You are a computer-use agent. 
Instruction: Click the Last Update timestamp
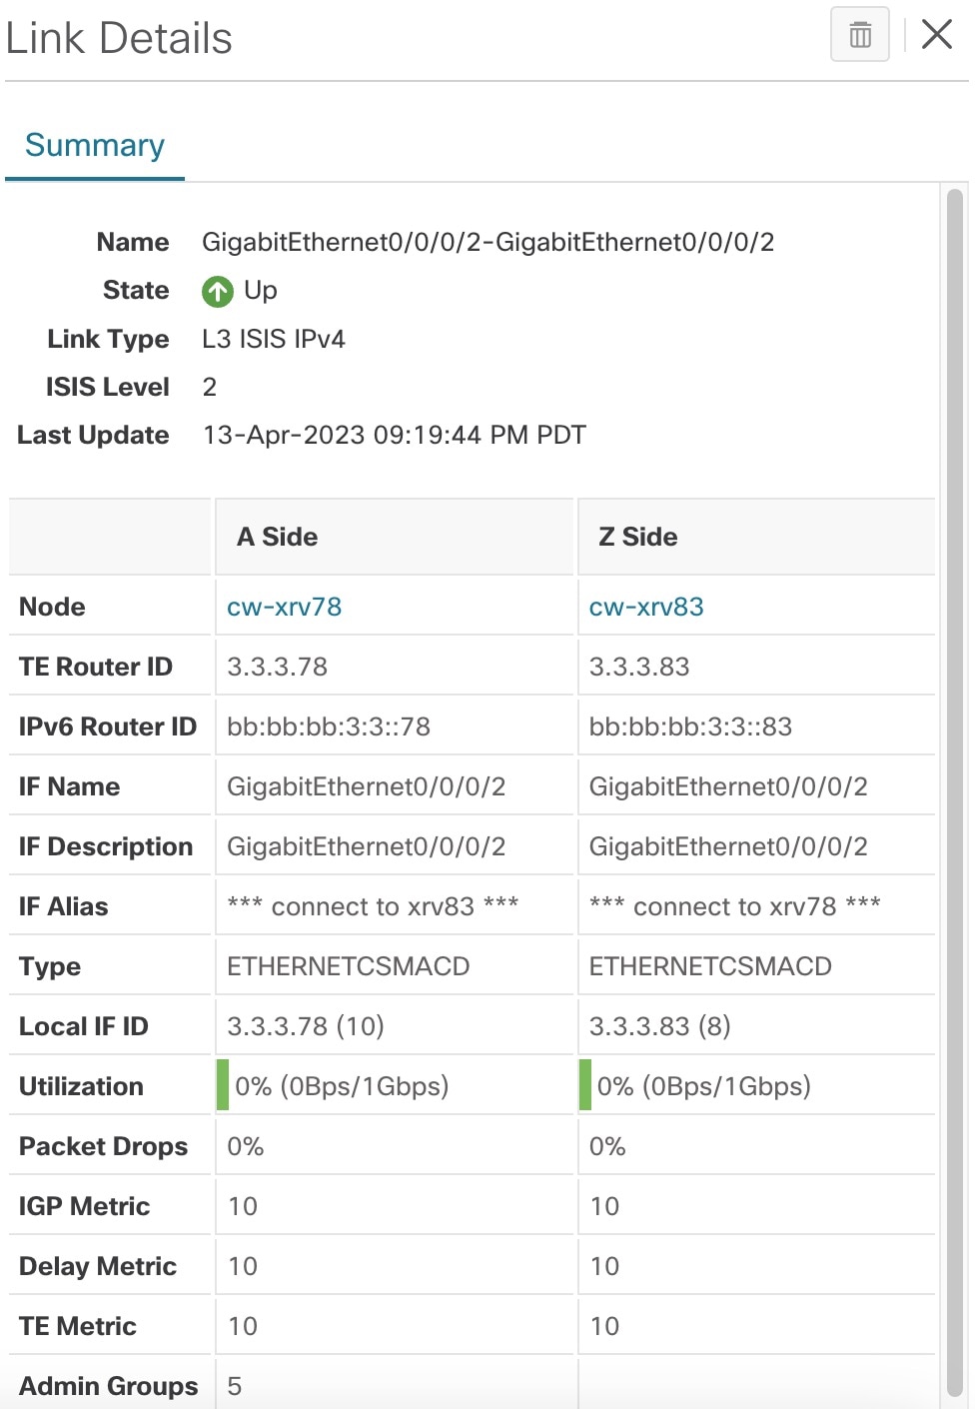tap(394, 435)
